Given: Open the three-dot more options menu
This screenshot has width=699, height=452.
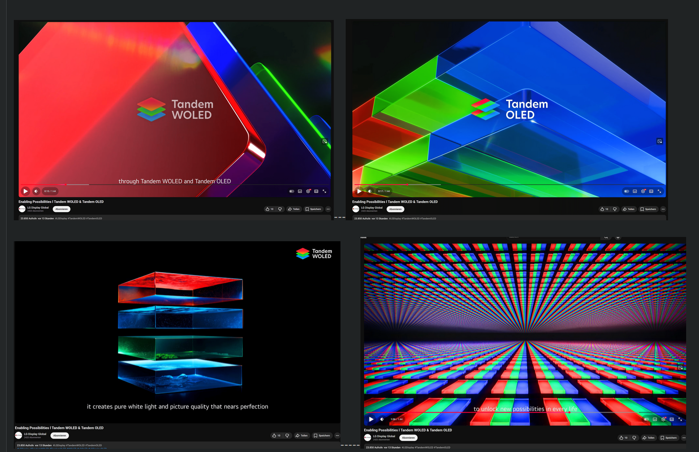Looking at the screenshot, I should [328, 209].
